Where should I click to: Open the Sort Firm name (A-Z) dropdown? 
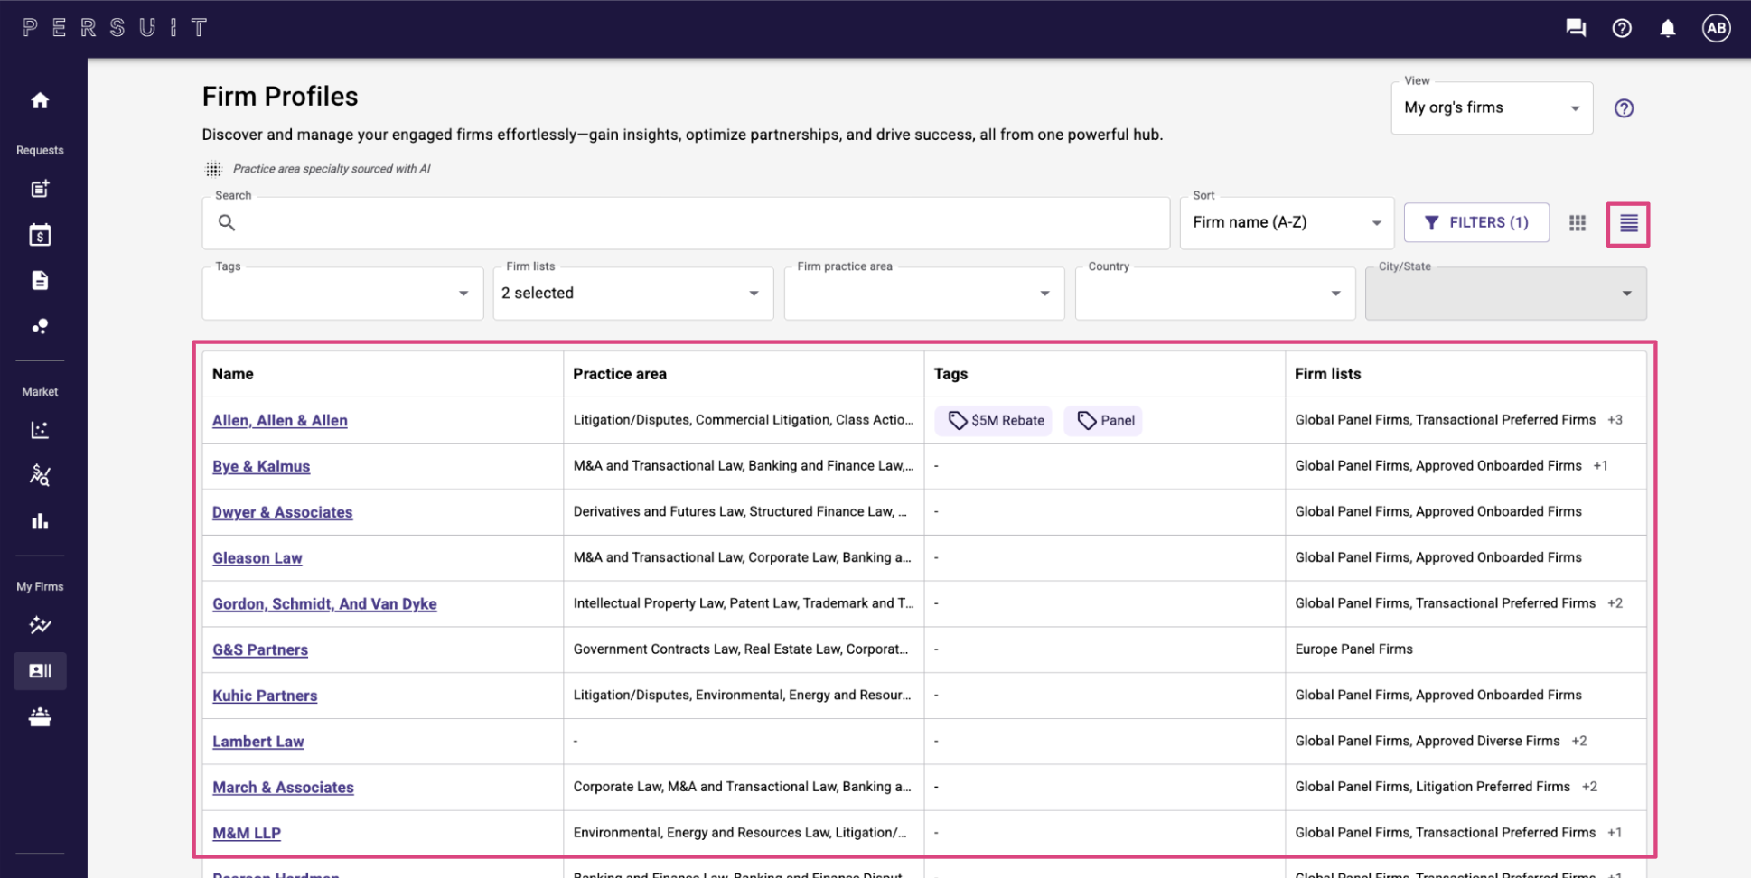click(1287, 222)
